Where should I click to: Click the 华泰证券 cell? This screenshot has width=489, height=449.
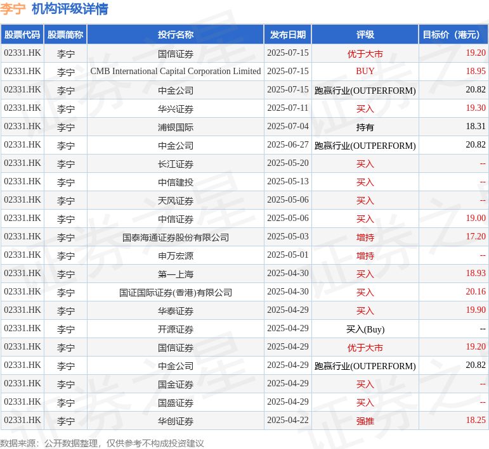coord(176,311)
